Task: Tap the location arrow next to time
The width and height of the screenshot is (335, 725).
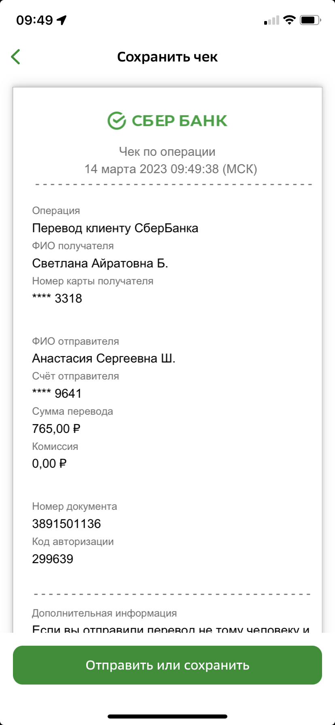Action: coord(61,20)
